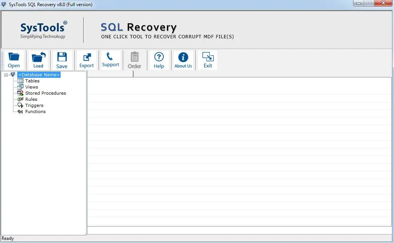Click the Triggers node icon
The width and height of the screenshot is (394, 243).
pyautogui.click(x=20, y=105)
